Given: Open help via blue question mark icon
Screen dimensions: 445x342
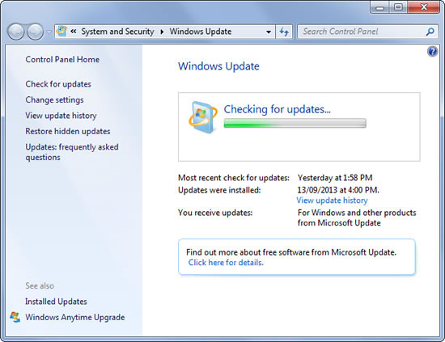Looking at the screenshot, I should click(432, 51).
